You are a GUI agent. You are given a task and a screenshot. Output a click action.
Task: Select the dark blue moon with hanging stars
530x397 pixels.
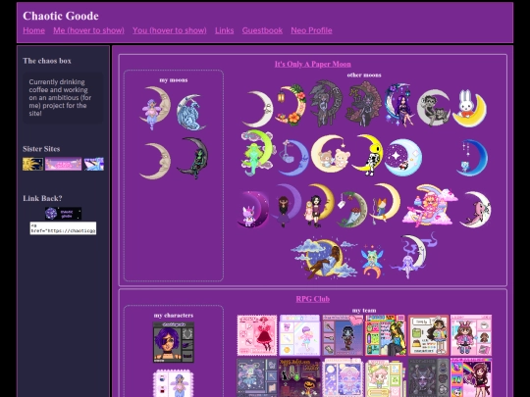[x=472, y=157]
